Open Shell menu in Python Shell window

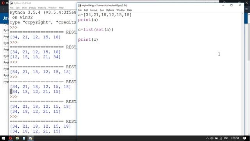pos(24,8)
